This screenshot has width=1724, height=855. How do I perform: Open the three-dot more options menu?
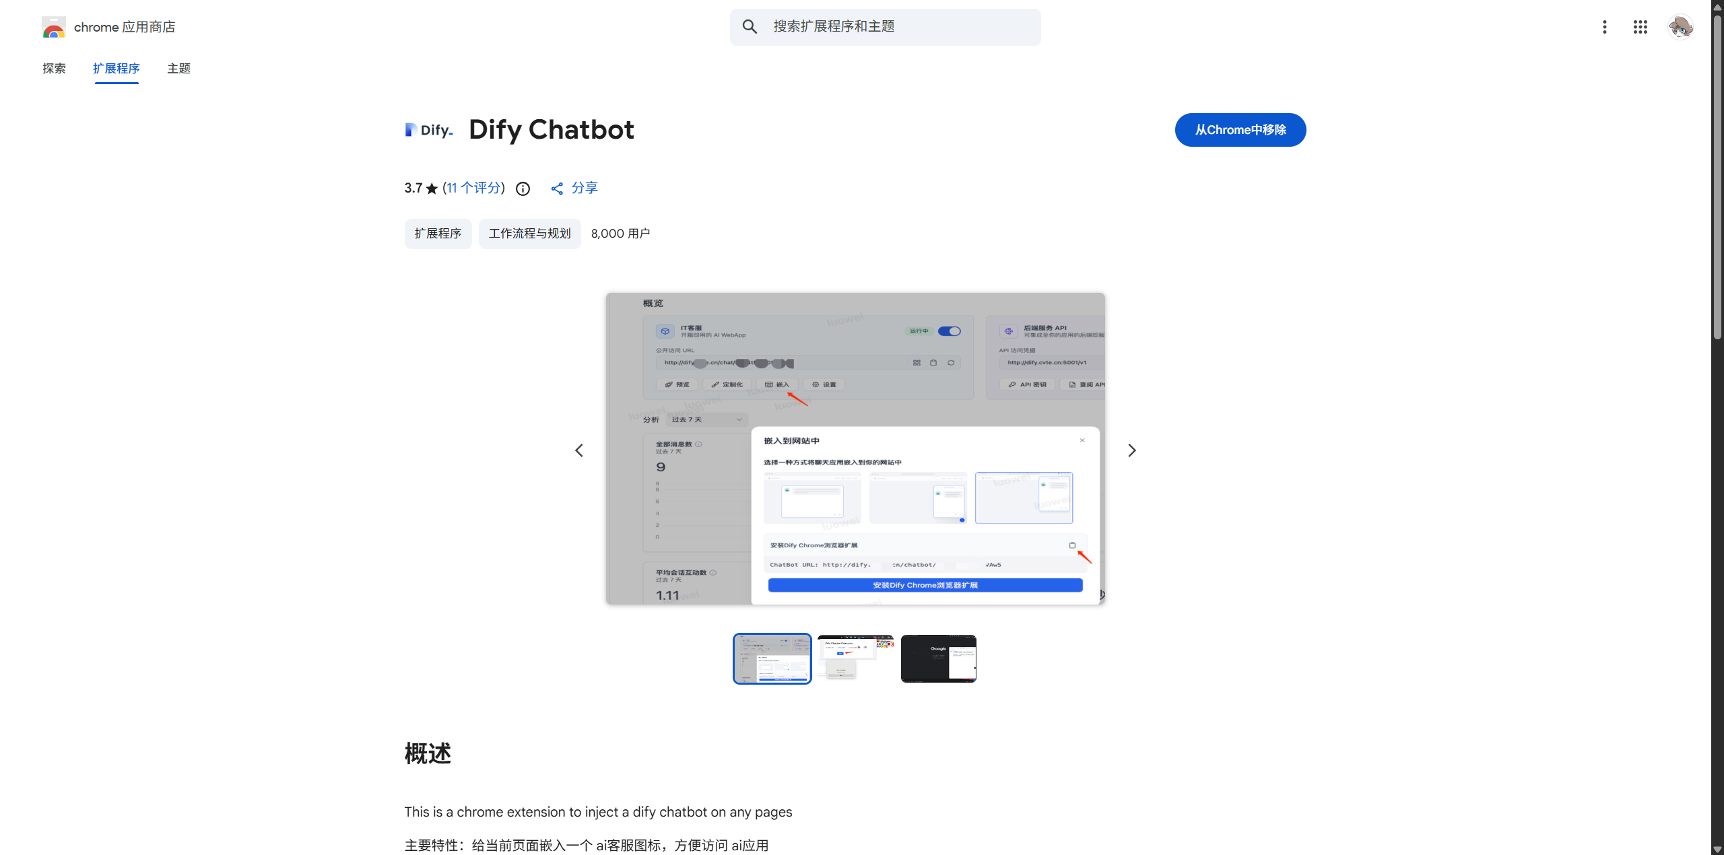click(1605, 27)
